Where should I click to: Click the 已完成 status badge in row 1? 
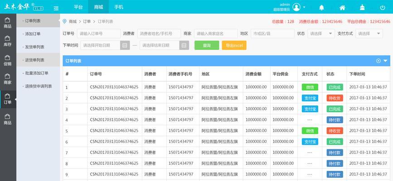335,87
